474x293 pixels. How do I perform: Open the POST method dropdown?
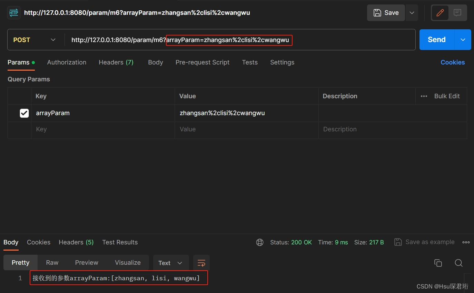click(34, 40)
